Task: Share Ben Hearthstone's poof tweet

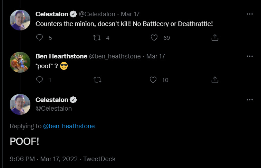Action: (x=214, y=80)
